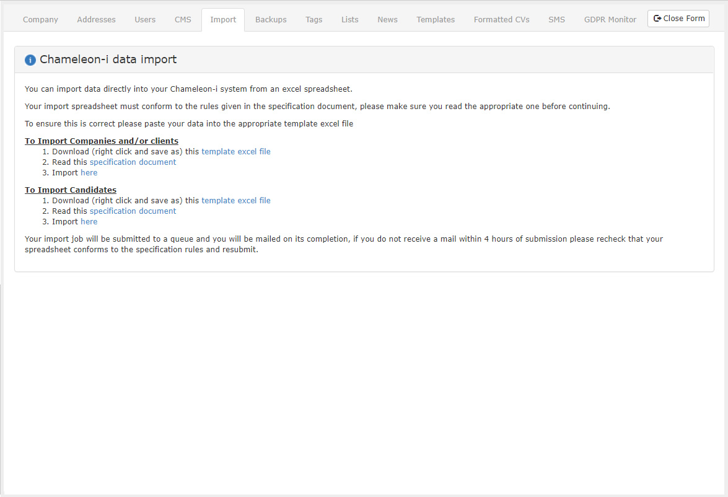
Task: Open the News tab
Action: click(387, 19)
